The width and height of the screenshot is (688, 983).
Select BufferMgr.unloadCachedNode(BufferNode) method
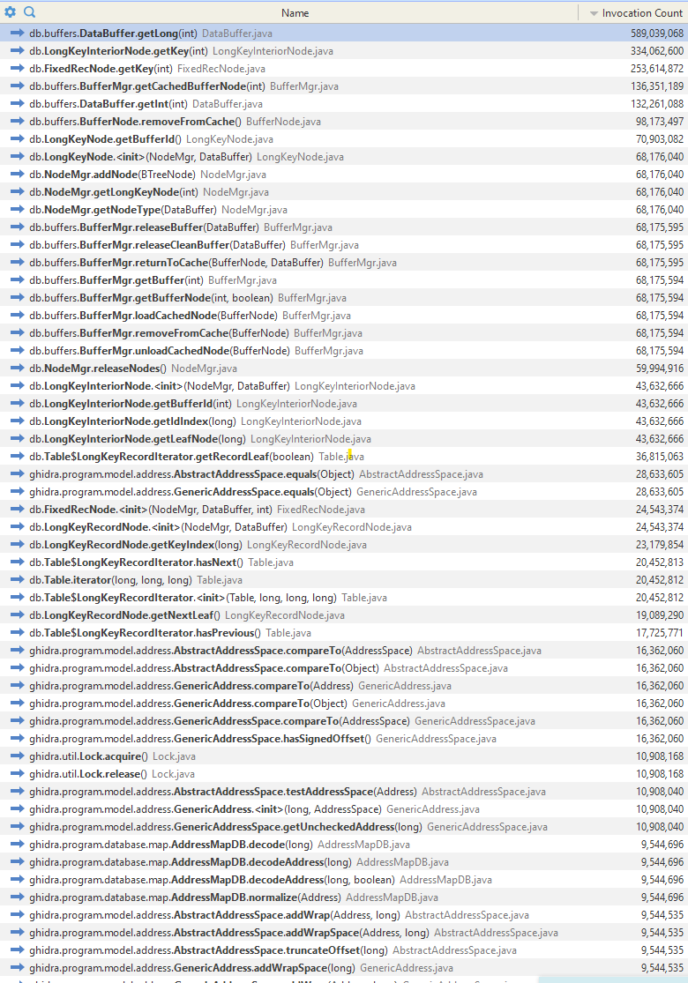click(x=160, y=351)
